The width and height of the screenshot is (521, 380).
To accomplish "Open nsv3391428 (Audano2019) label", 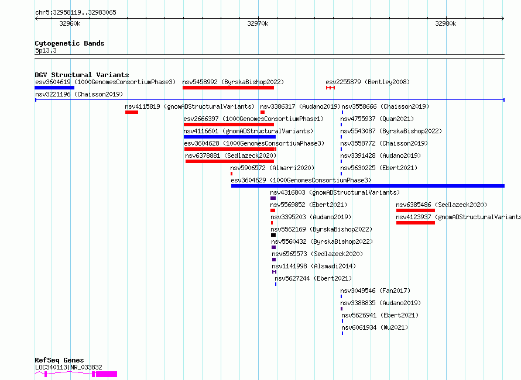I will tap(381, 156).
